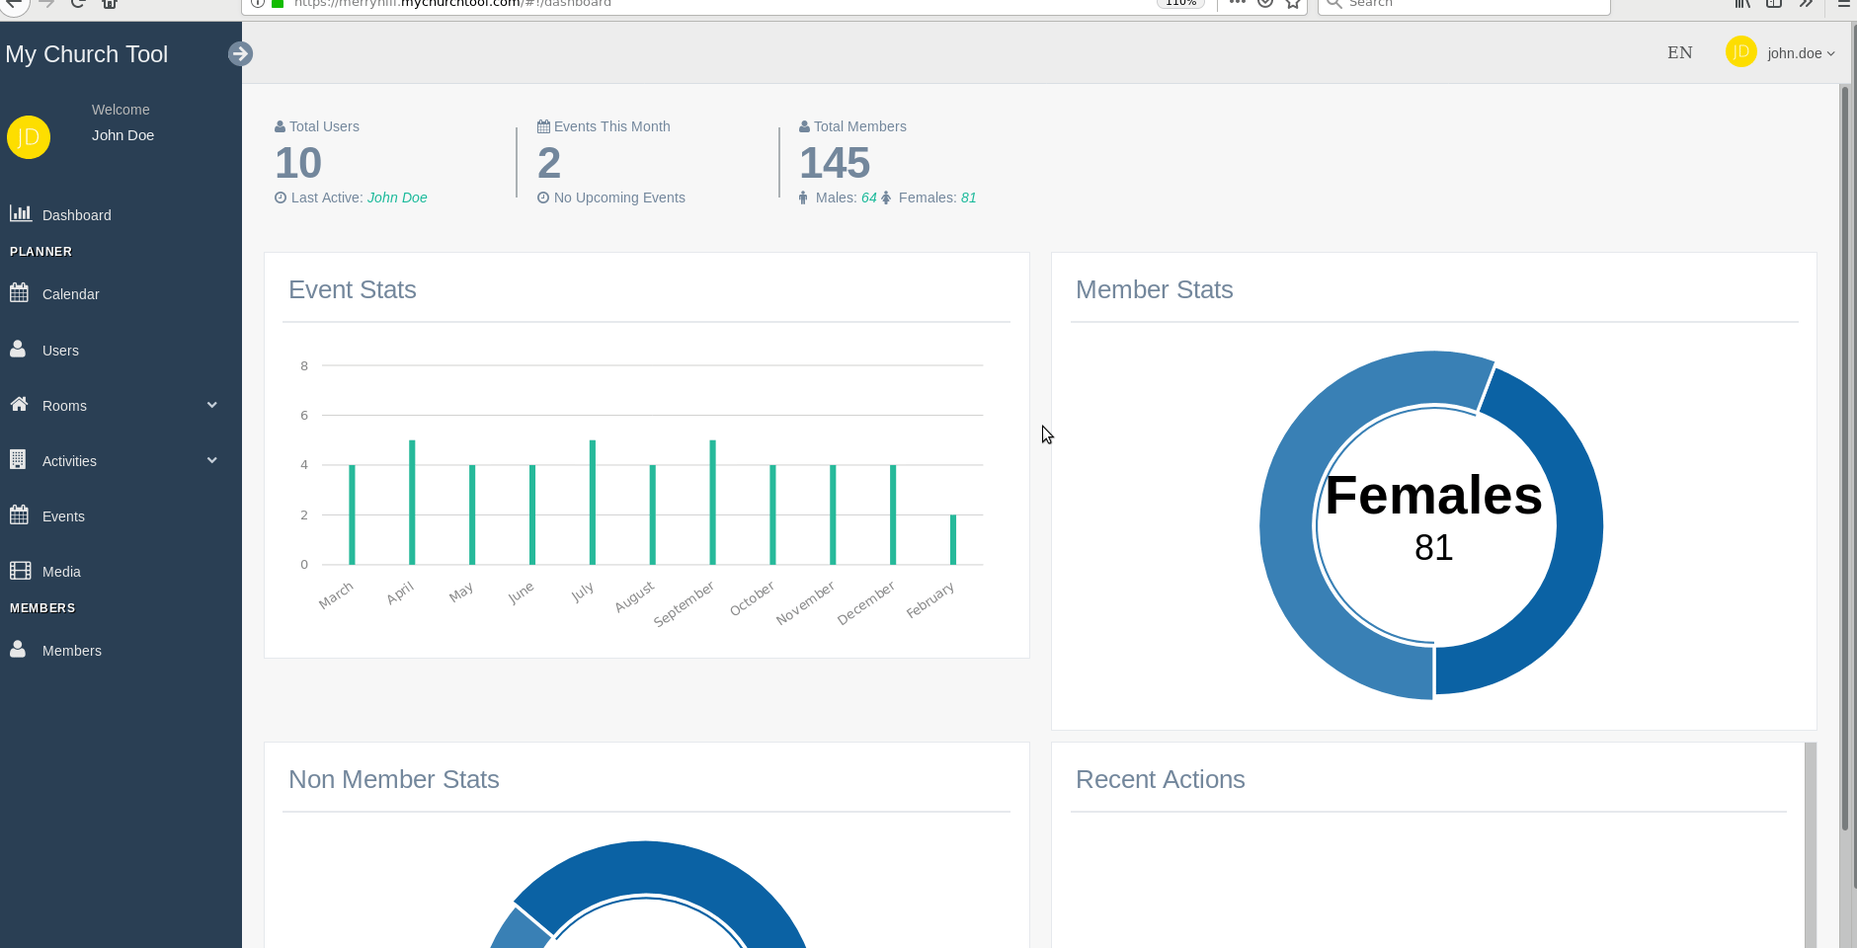Click the EN language selector
Viewport: 1857px width, 948px height.
[x=1679, y=53]
